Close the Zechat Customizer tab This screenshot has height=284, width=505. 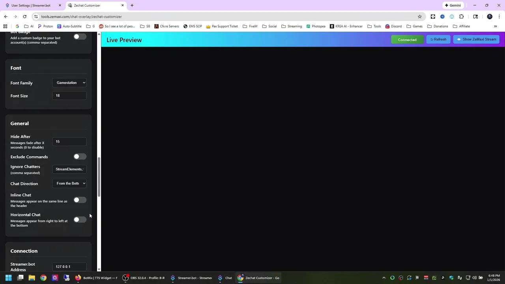pyautogui.click(x=123, y=6)
